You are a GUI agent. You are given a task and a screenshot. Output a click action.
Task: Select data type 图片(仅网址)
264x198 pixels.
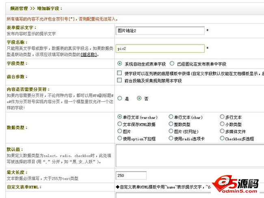coord(171,131)
